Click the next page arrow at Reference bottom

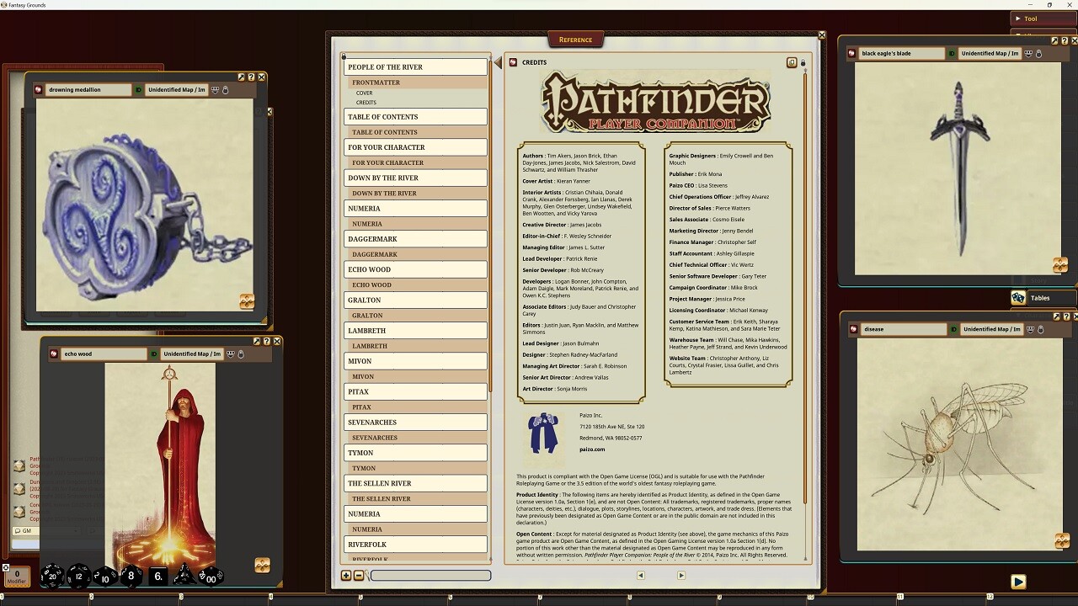point(681,575)
